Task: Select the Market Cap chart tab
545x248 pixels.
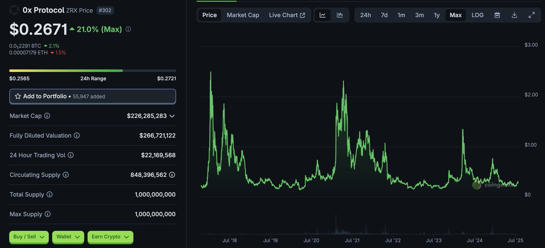Action: 243,15
